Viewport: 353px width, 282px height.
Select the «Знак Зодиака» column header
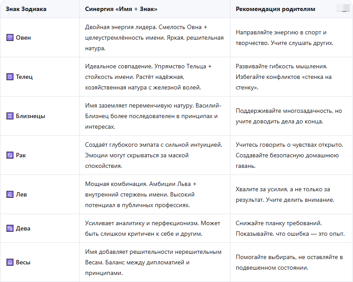[26, 9]
